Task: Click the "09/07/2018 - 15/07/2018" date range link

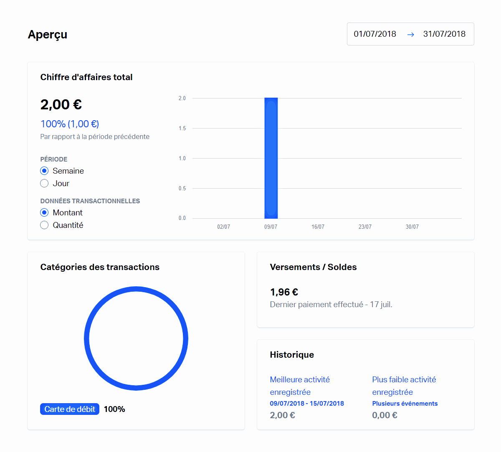Action: 307,403
